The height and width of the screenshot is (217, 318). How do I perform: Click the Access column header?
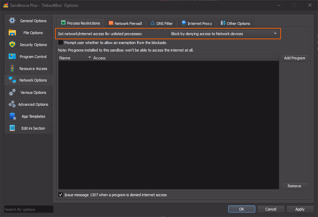99,58
